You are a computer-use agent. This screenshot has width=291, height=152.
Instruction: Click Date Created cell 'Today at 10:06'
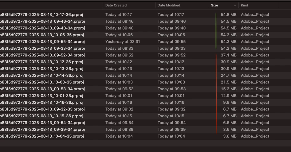click(x=119, y=35)
